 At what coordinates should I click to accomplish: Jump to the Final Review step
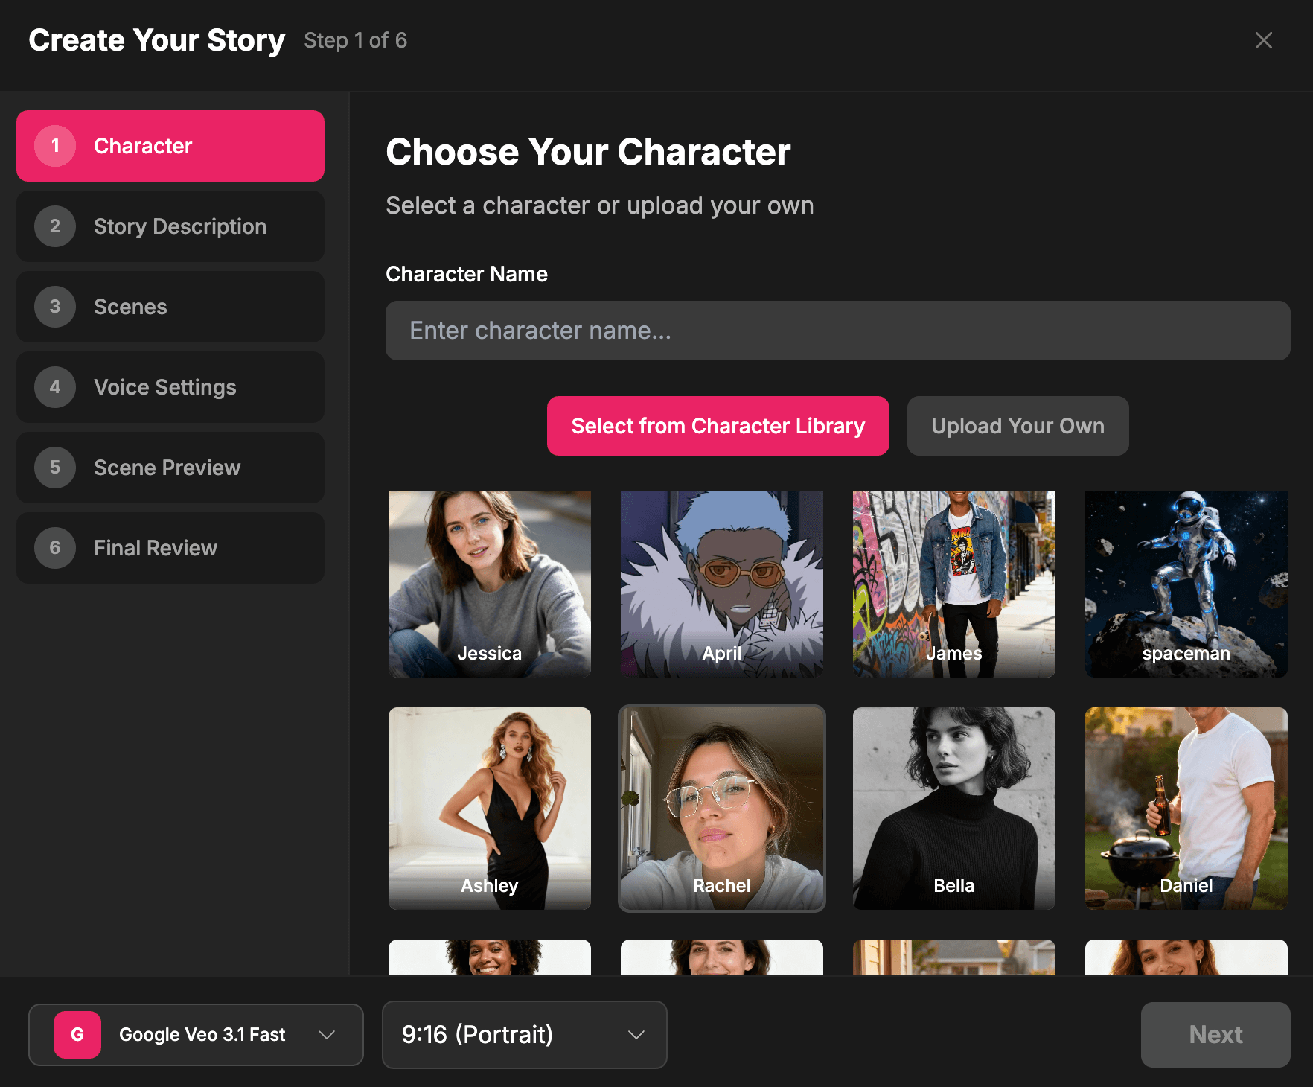pyautogui.click(x=170, y=548)
